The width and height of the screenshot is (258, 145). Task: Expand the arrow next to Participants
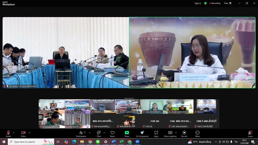[x=90, y=132]
